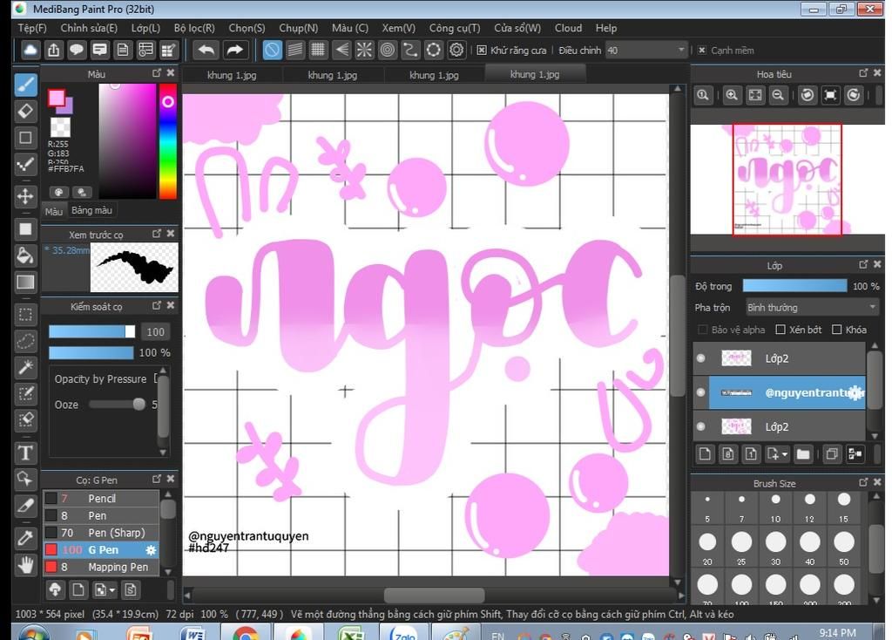Screen dimensions: 892x640
Task: Open the Tệp(F) menu
Action: pos(32,28)
